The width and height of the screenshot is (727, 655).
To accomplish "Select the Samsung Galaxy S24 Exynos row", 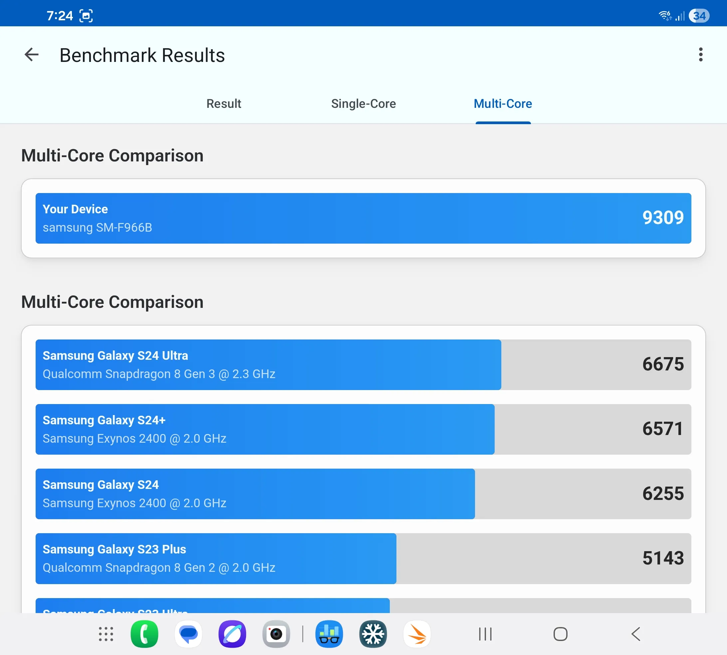I will point(363,494).
